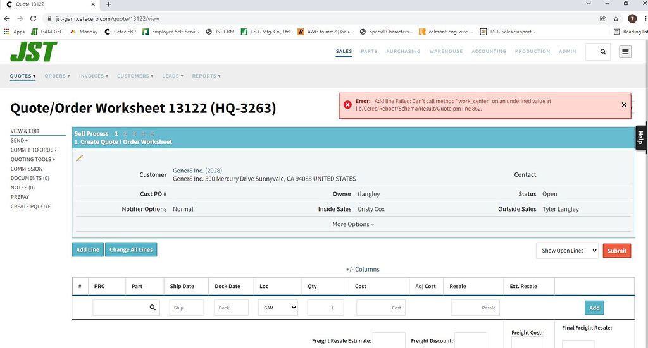Open the Leads dropdown menu
The height and width of the screenshot is (348, 648).
[173, 76]
